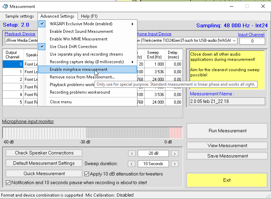Enable minphase measurement from menu

point(79,69)
